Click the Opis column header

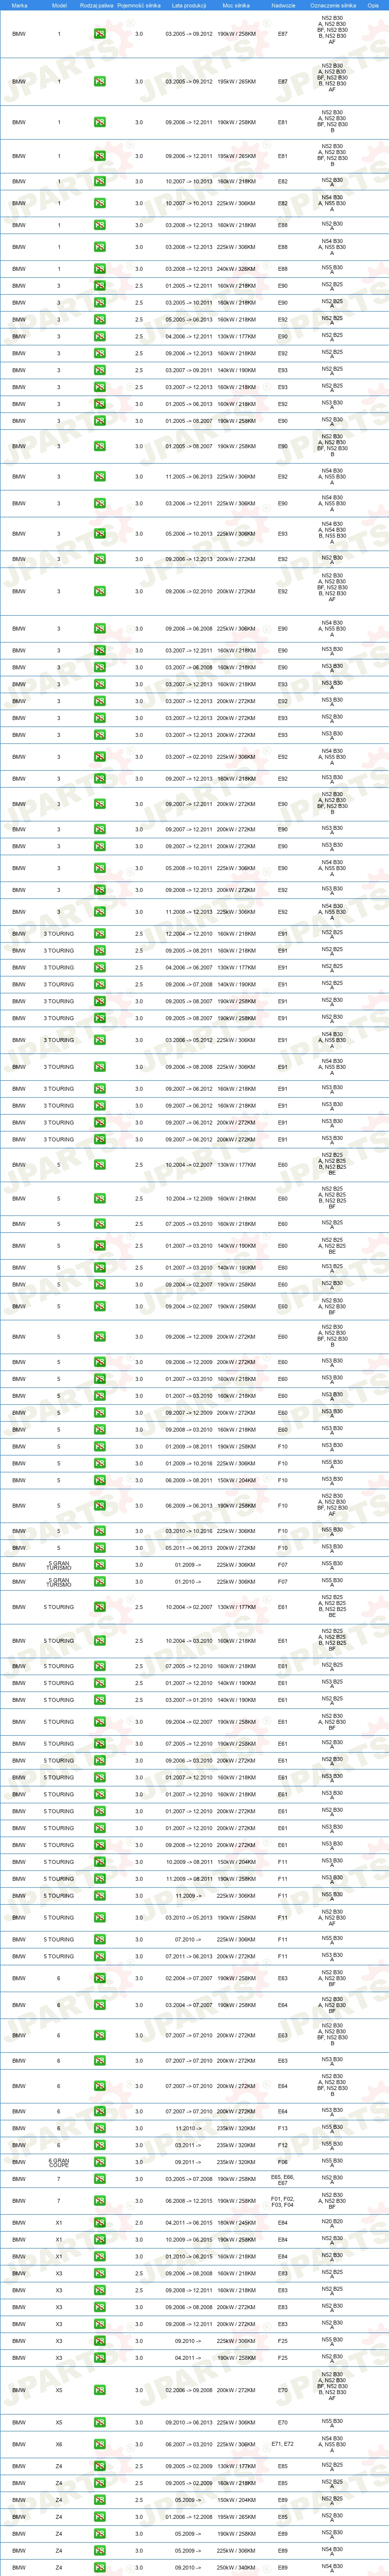pos(373,5)
